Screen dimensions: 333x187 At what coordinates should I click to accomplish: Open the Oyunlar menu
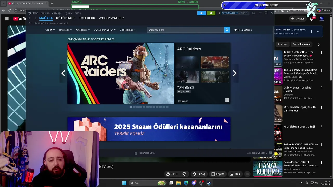[x=68, y=13]
